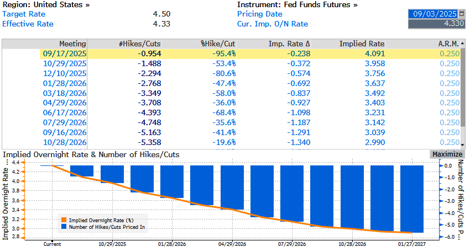Click the A.R.M. column sort arrow
This screenshot has height=252, width=470.
click(462, 44)
